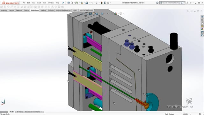
Task: Open the Tools menu
Action: [45, 3]
